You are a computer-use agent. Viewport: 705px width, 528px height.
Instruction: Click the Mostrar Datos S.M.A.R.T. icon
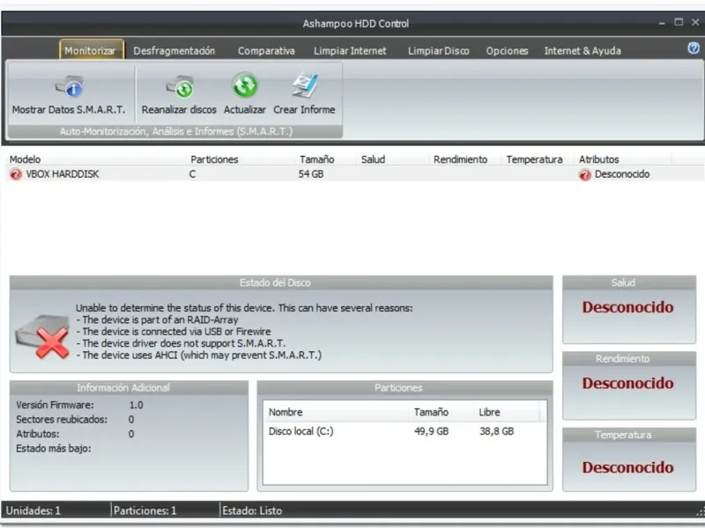click(69, 86)
